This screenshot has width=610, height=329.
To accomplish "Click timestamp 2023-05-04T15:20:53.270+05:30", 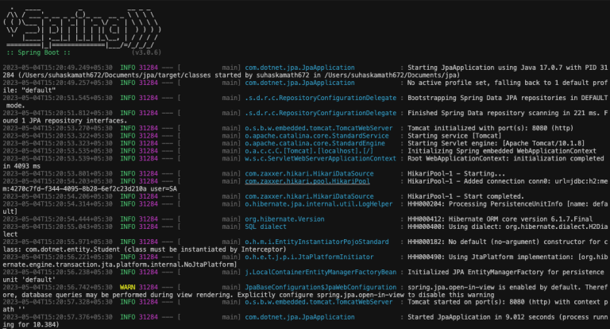I will point(57,128).
